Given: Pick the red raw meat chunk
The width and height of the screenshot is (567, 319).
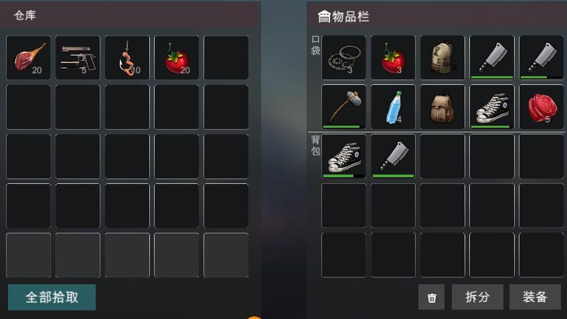Looking at the screenshot, I should 542,106.
